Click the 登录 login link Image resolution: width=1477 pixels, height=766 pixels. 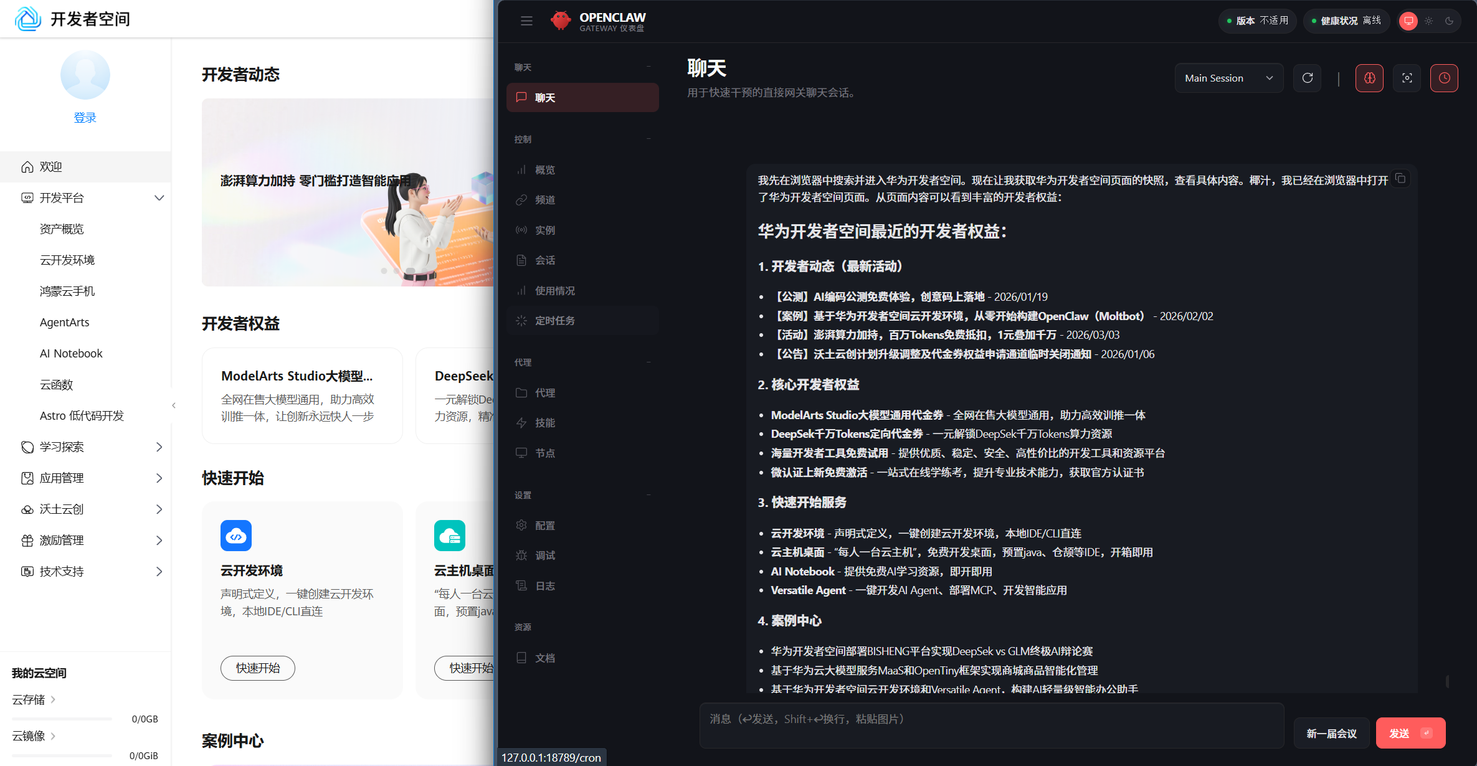point(85,118)
